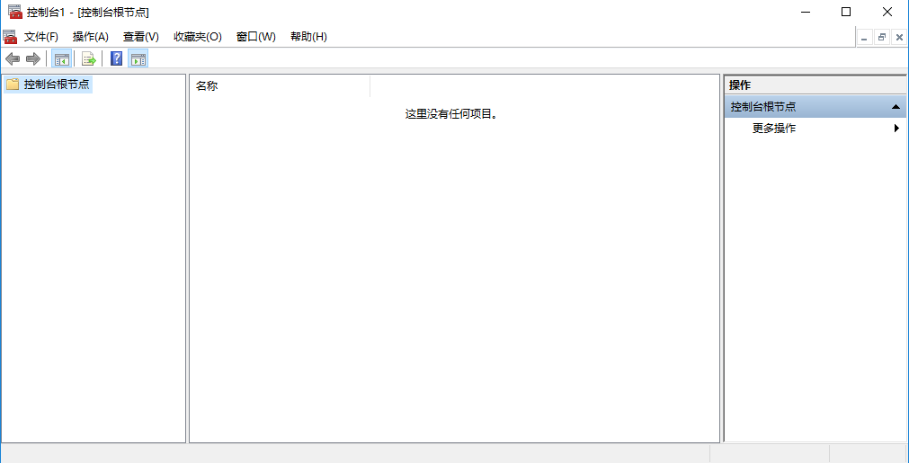
Task: Open the 操作(A) menu
Action: tap(90, 37)
